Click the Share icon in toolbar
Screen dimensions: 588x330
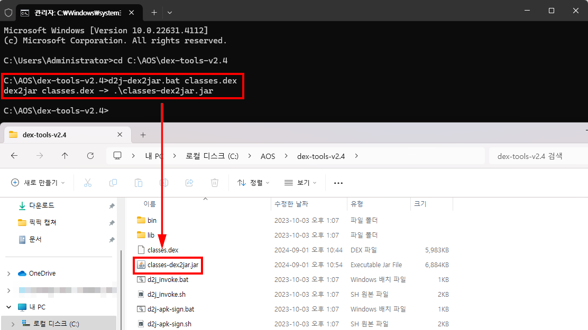point(189,183)
